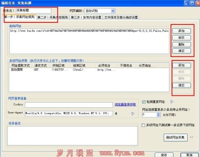Open the 网页编码 dropdown showing 自动识别
Image resolution: width=200 pixels, height=157 pixels.
coord(113,11)
